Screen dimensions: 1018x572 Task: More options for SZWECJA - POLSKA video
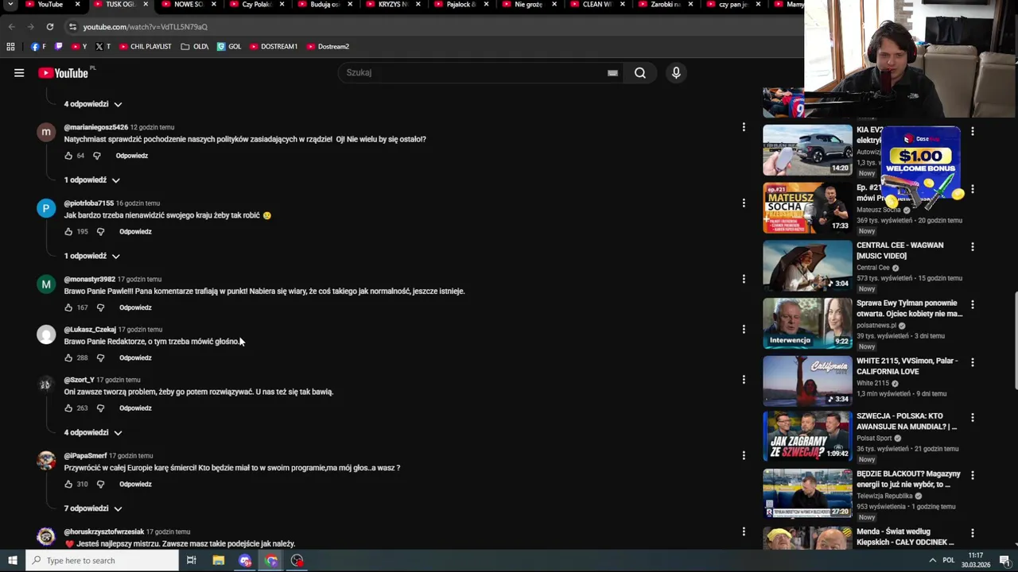(973, 418)
